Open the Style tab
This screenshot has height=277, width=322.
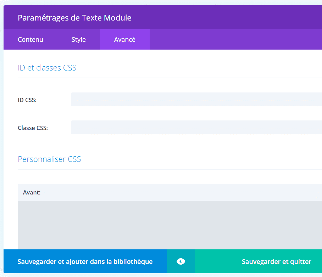point(79,39)
